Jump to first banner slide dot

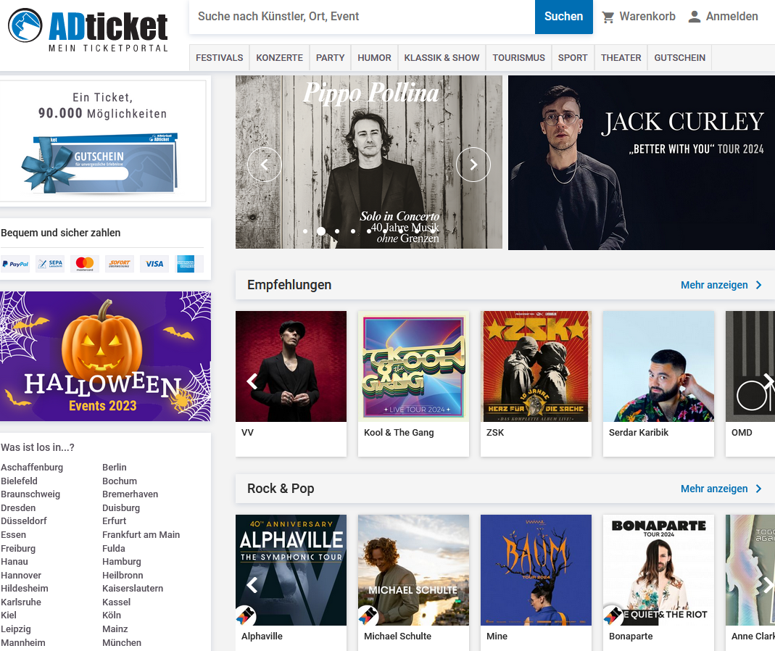coord(305,231)
